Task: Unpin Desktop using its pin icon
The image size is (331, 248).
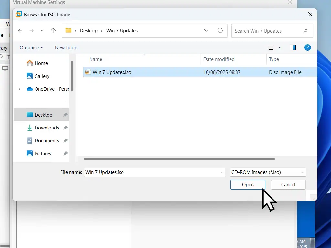Action: [x=65, y=115]
